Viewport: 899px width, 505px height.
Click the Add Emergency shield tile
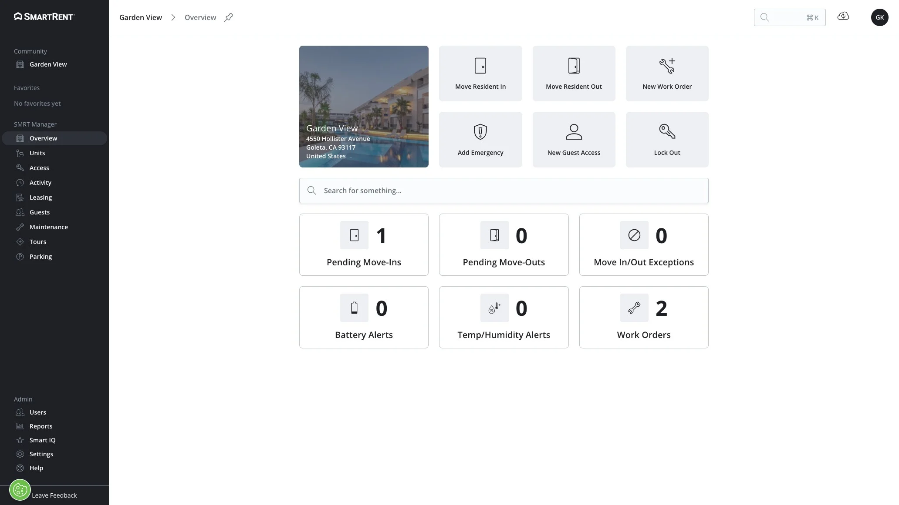click(x=480, y=140)
